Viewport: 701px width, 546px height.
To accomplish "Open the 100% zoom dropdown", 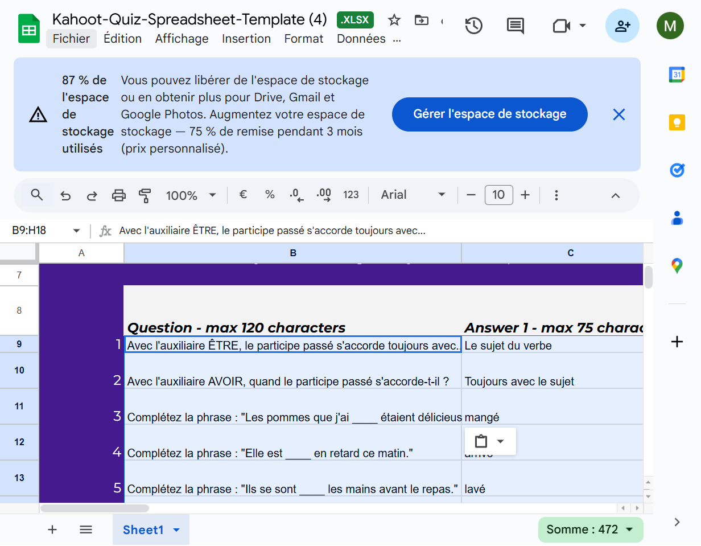I will pos(191,195).
